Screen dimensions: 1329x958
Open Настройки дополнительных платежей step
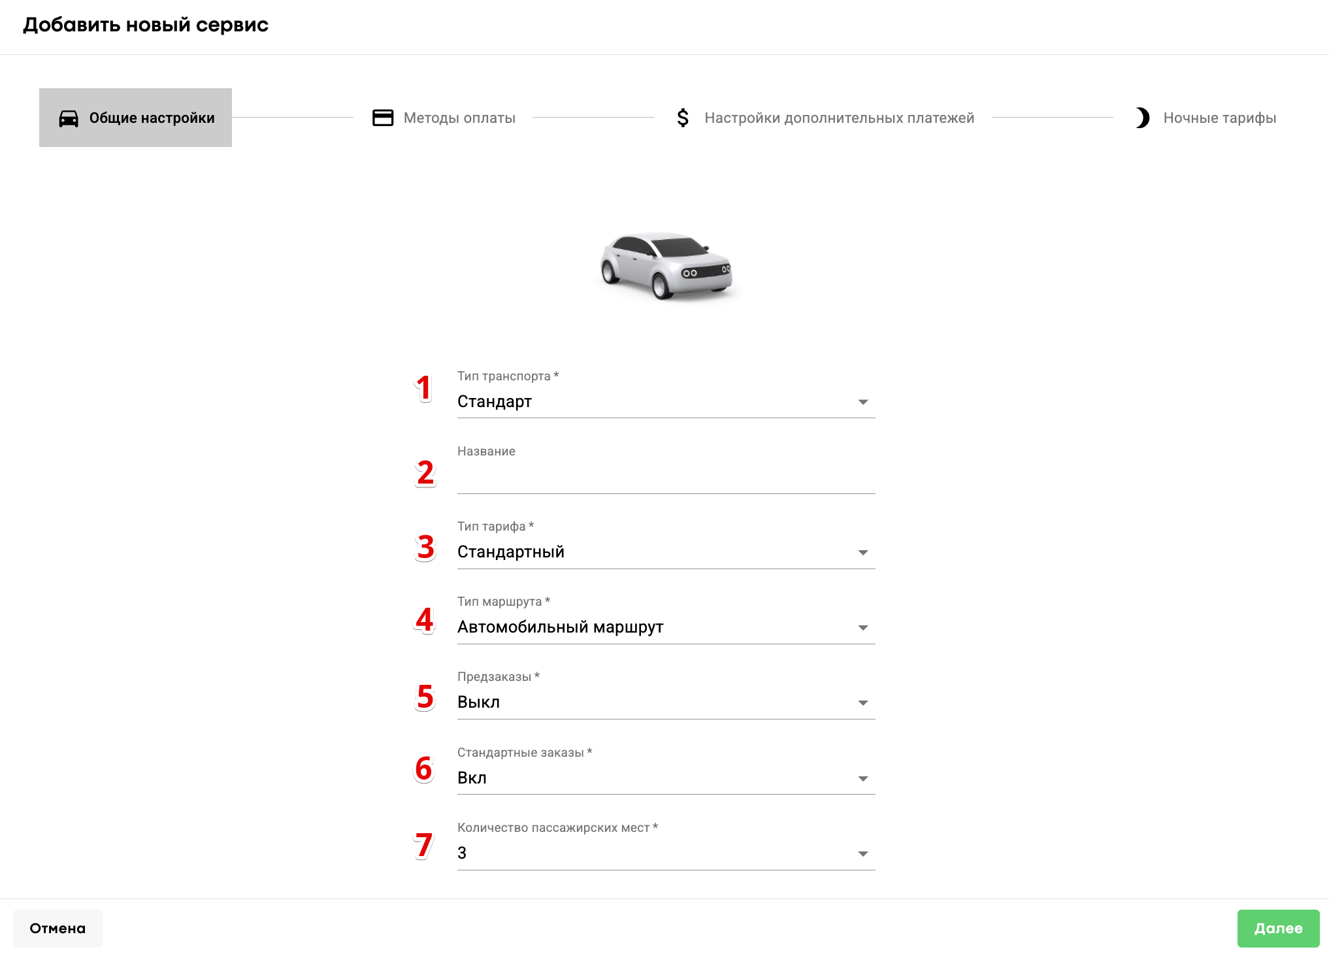coord(839,118)
